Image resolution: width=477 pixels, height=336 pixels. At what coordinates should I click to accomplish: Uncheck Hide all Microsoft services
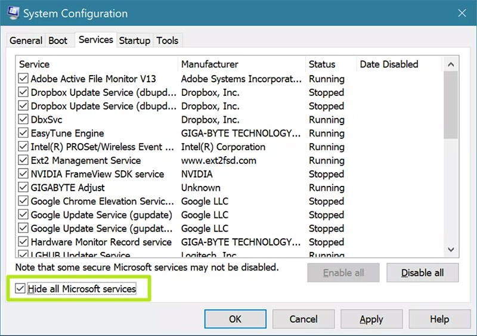[20, 288]
